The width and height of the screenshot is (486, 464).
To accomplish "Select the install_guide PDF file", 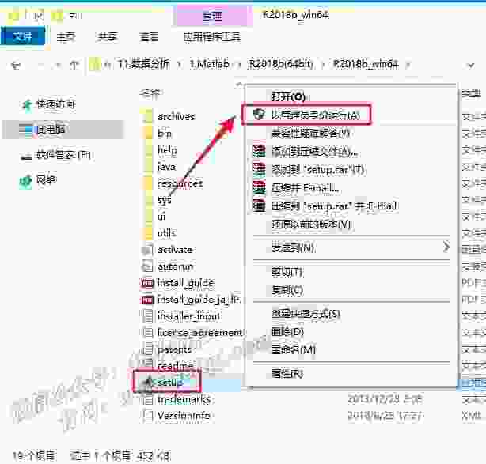I will [x=186, y=283].
